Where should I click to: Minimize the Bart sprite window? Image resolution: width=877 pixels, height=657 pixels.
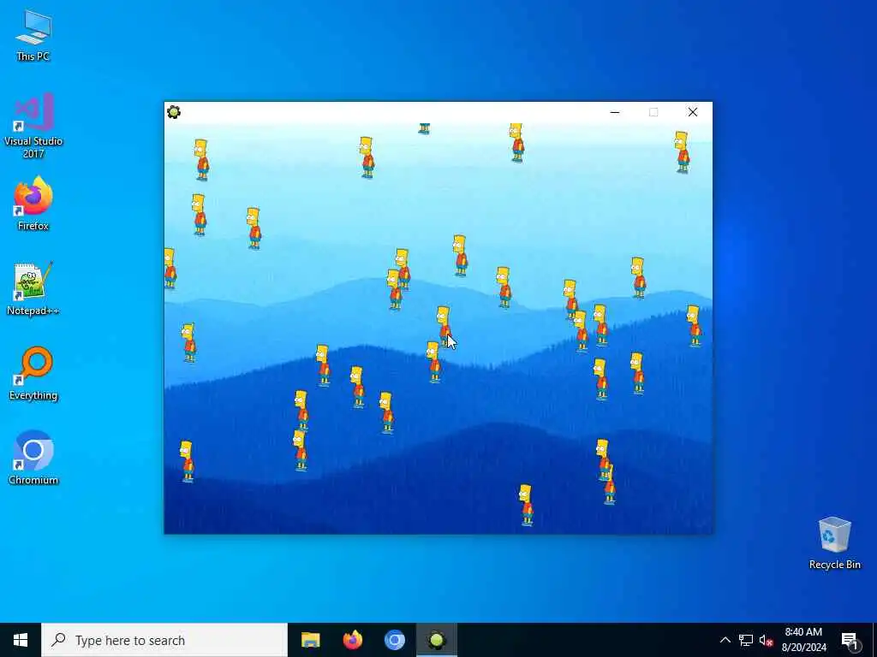[615, 112]
